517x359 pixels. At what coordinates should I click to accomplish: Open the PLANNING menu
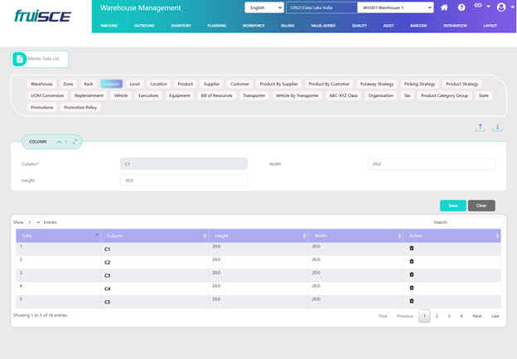tap(216, 26)
